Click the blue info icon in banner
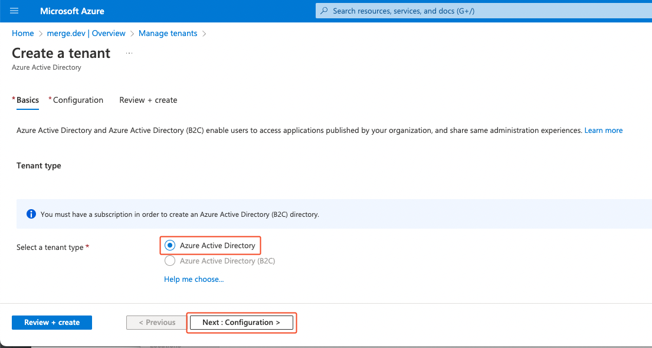652x348 pixels. click(31, 214)
